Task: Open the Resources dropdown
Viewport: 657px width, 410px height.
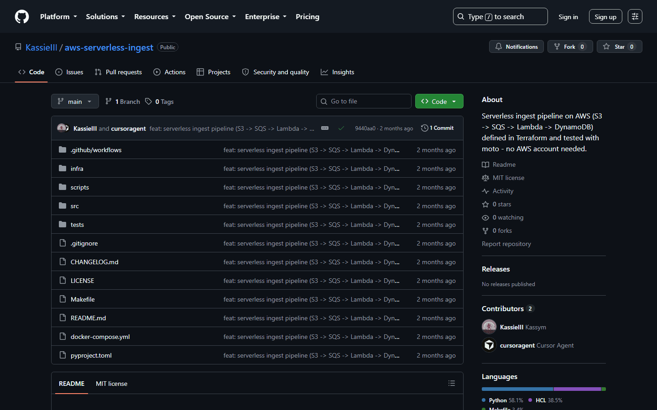Action: pos(155,17)
